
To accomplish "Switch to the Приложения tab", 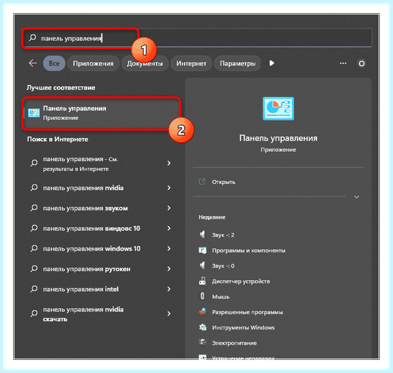I will (x=93, y=63).
